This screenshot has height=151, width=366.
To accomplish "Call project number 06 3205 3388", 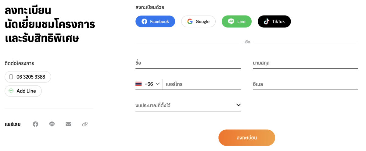I will [x=28, y=77].
